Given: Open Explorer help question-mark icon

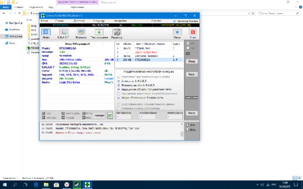Looking at the screenshot, I should pyautogui.click(x=300, y=7).
